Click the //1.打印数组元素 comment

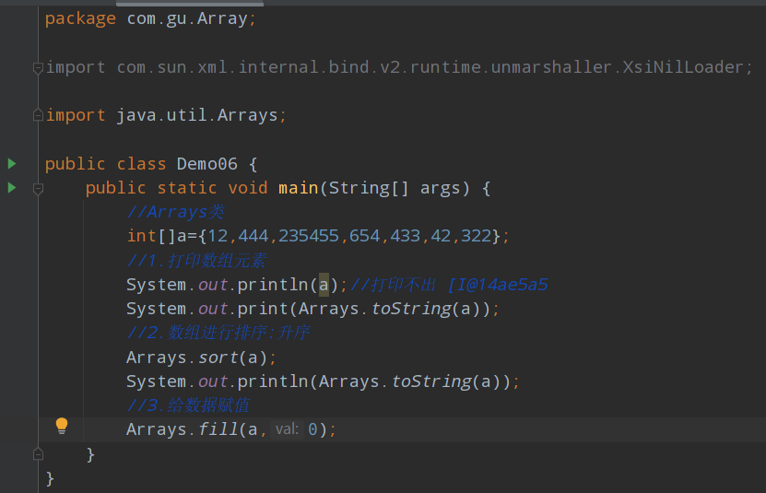[197, 261]
